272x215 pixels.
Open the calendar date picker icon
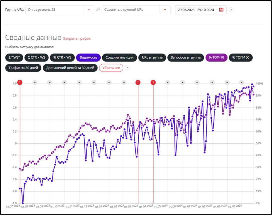pos(221,10)
